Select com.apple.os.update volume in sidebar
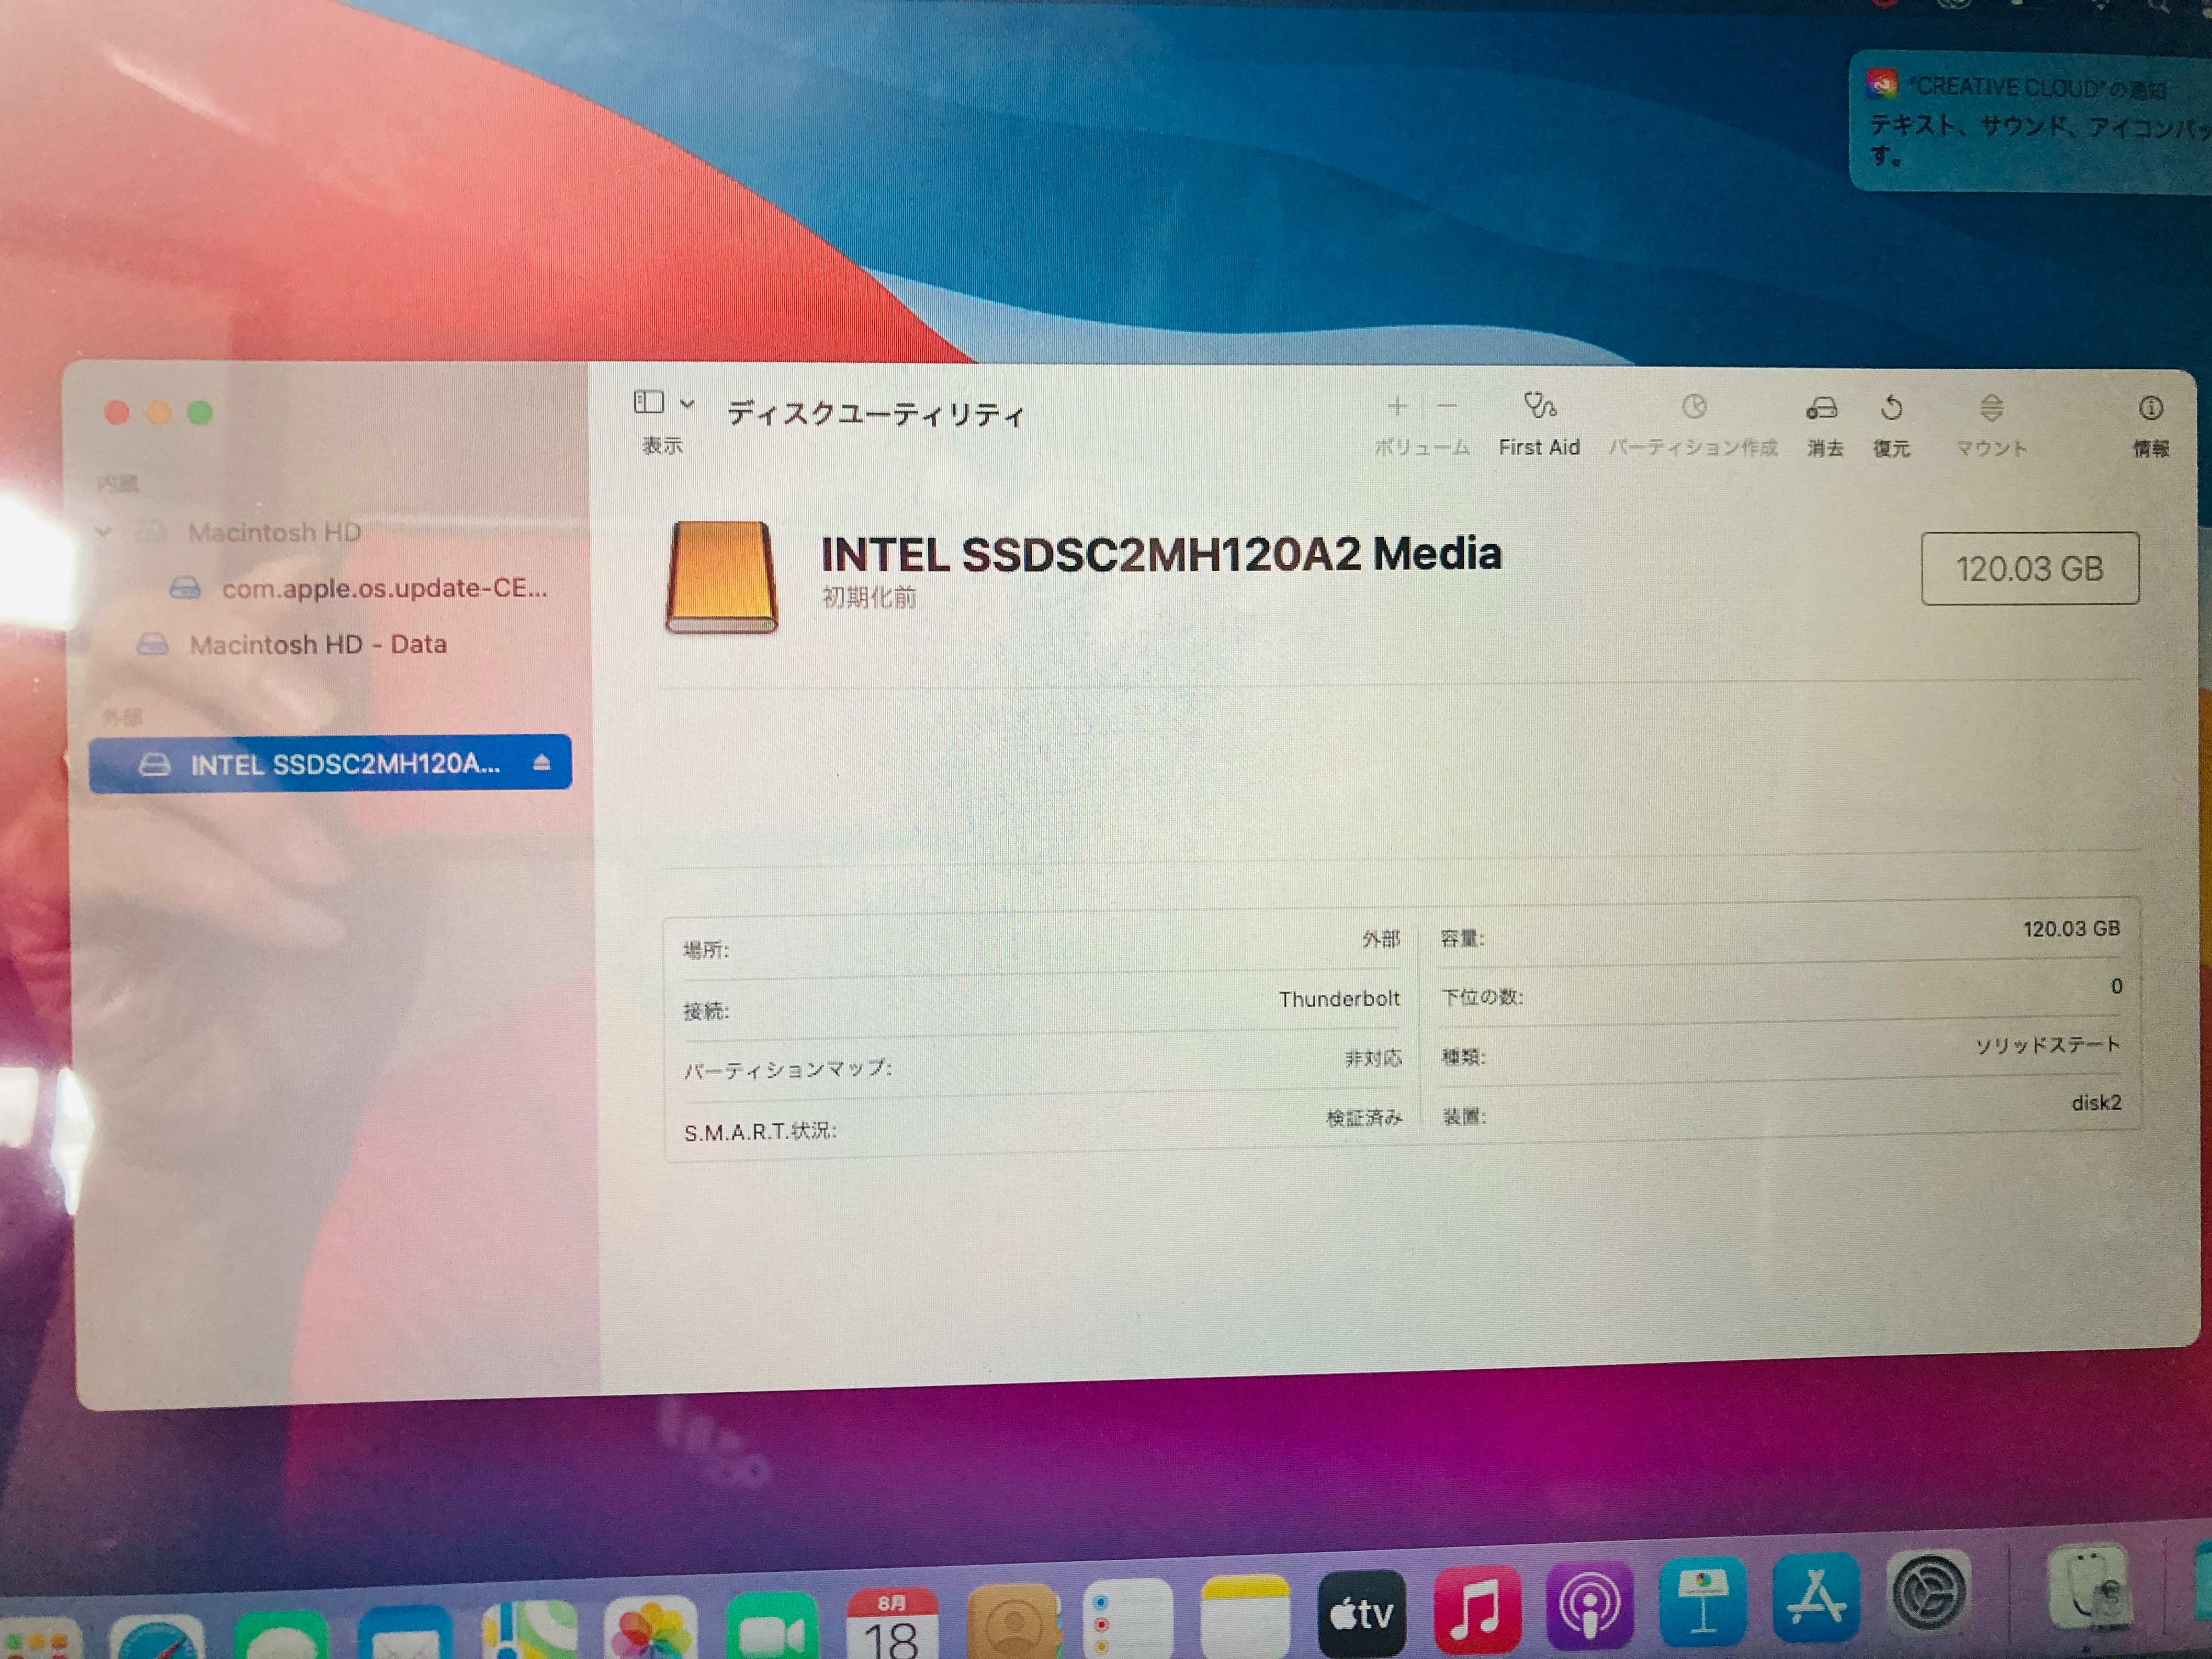Image resolution: width=2212 pixels, height=1659 pixels. point(383,588)
